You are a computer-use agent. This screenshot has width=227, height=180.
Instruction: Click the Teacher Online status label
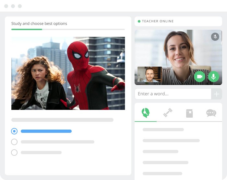click(x=158, y=21)
